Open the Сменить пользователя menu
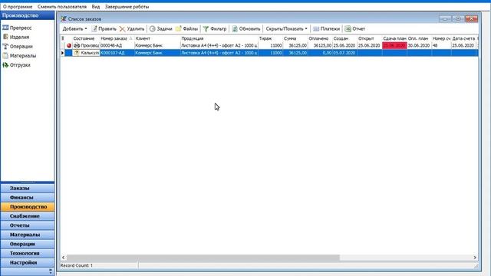491x276 pixels. click(x=62, y=7)
